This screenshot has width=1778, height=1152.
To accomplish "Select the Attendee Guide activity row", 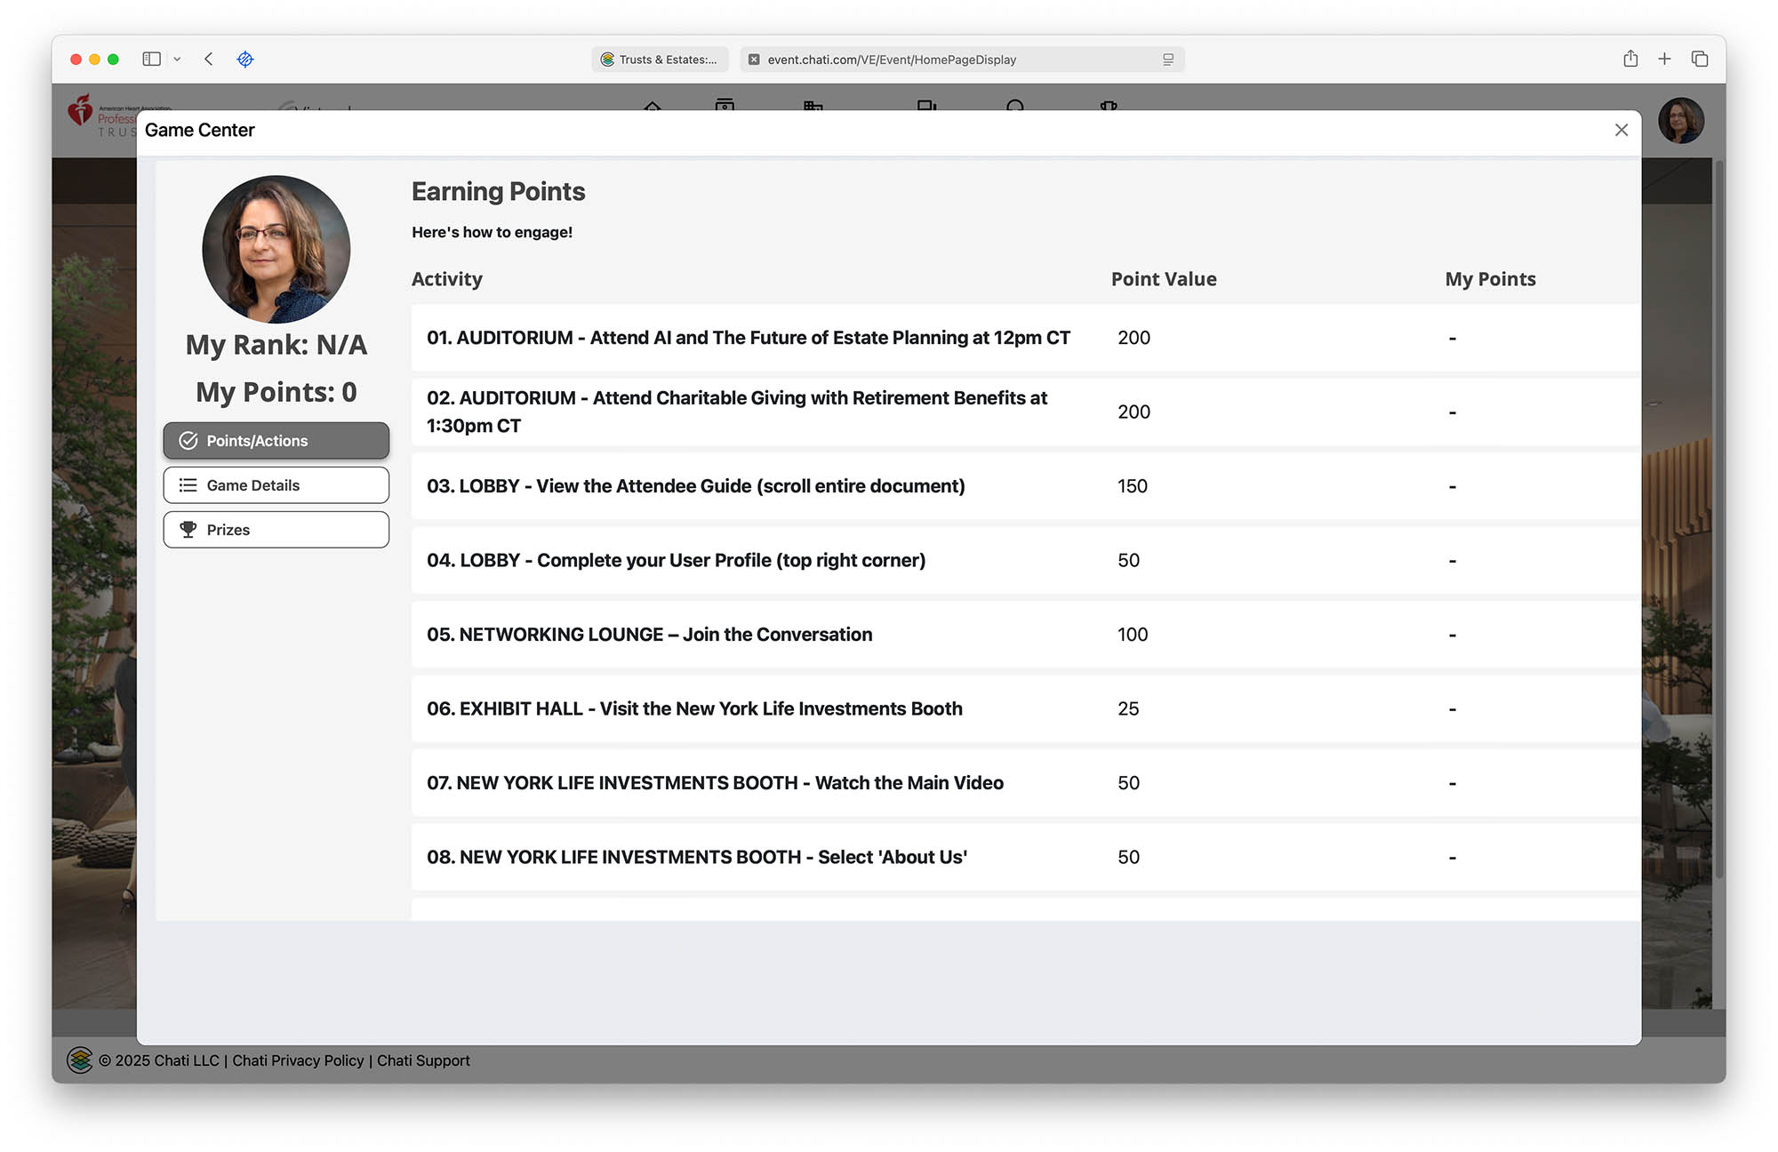I will (695, 486).
